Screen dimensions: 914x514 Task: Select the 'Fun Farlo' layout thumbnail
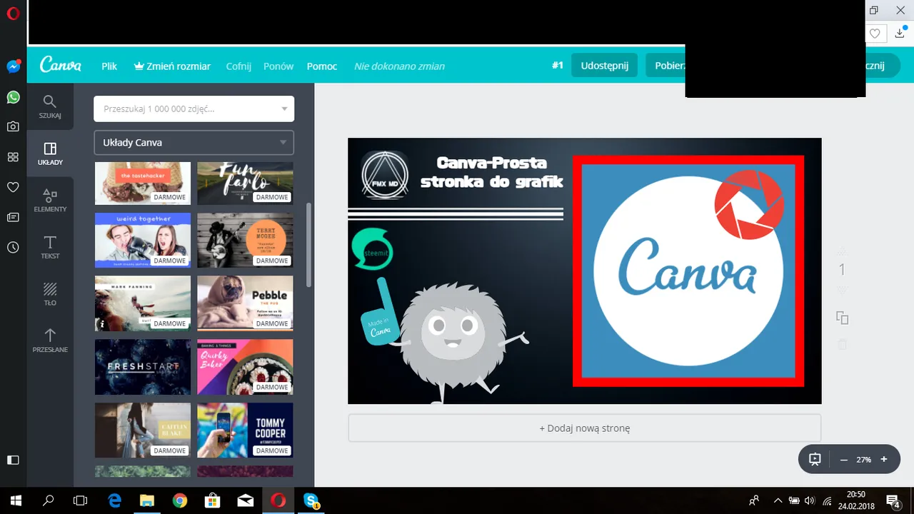tap(245, 183)
